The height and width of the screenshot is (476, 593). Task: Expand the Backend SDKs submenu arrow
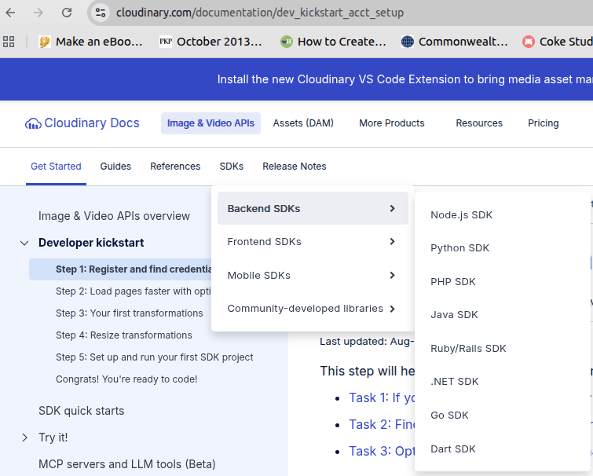[392, 208]
